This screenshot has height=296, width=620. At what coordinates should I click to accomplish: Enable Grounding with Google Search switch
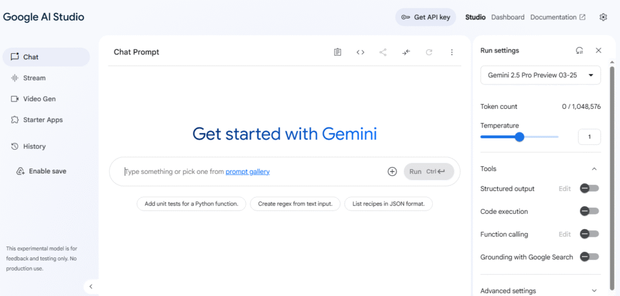(x=589, y=257)
